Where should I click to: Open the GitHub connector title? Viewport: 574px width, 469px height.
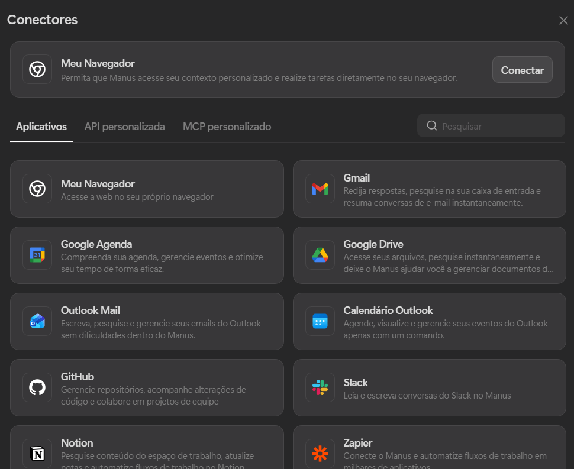78,377
